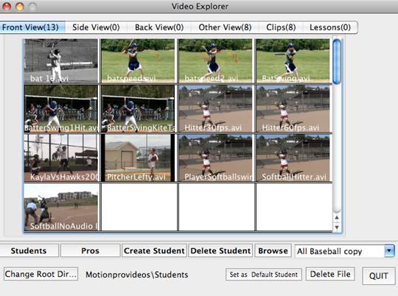Viewport: 398px width, 296px height.
Task: Click the Create Student button
Action: [x=154, y=251]
